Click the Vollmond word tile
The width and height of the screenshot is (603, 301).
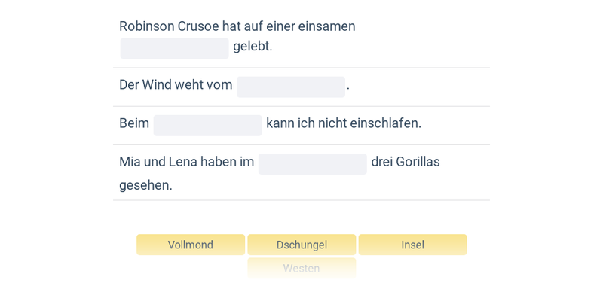pos(190,245)
